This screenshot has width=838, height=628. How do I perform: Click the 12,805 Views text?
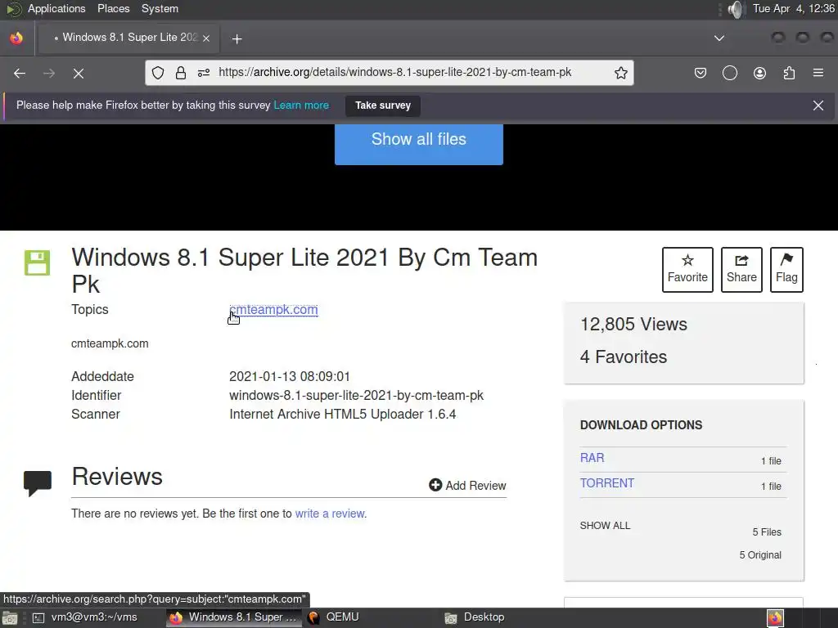pos(634,324)
